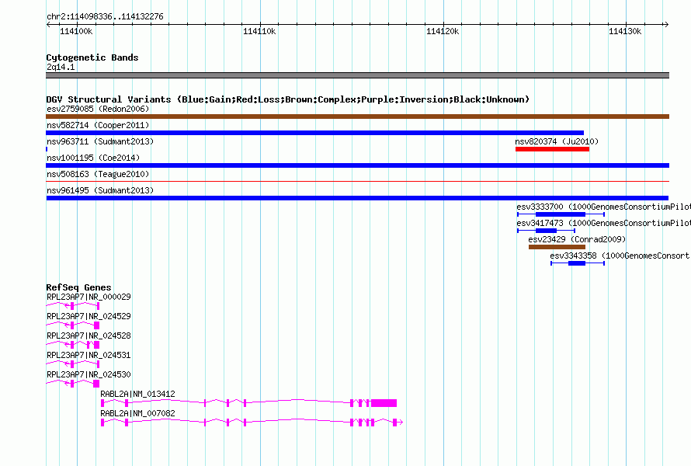This screenshot has width=691, height=466.
Task: Open label nsv1001195 (Coe2014)
Action: (93, 158)
